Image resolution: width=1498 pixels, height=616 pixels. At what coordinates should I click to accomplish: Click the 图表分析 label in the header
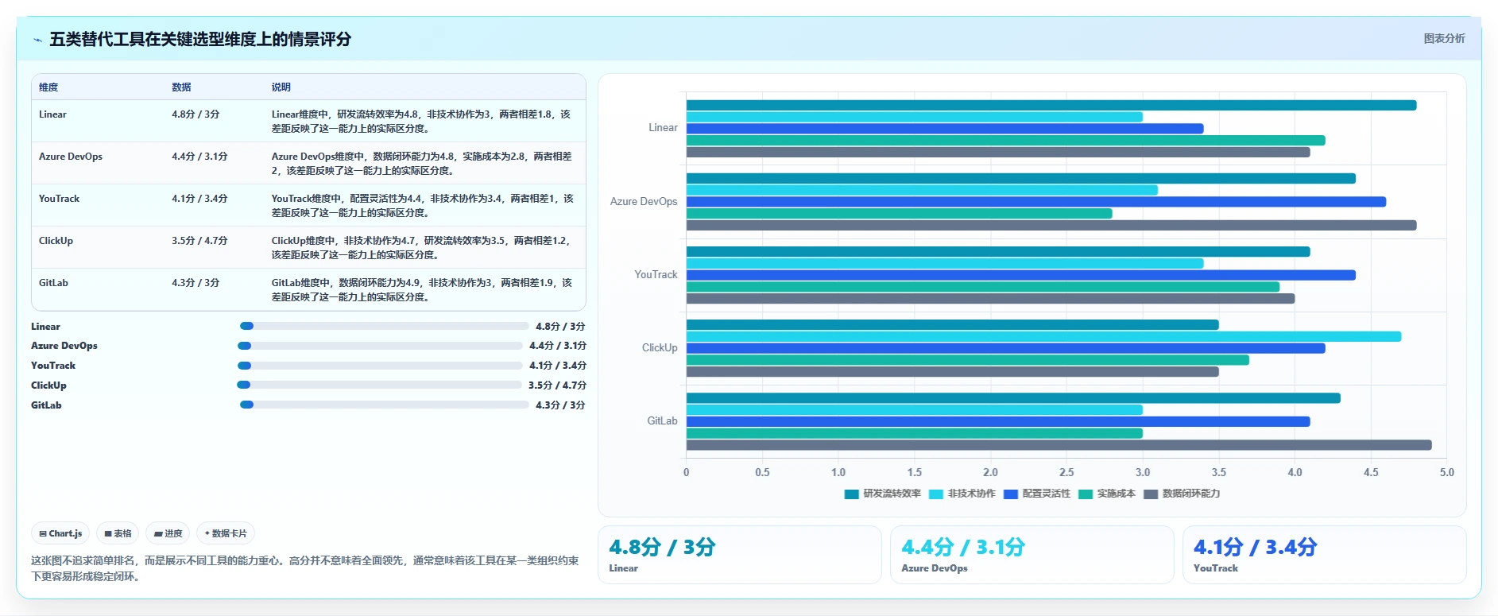click(x=1444, y=38)
